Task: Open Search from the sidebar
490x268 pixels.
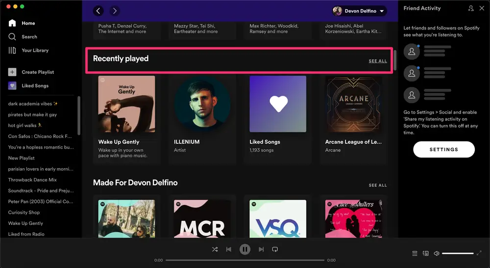Action: (29, 37)
